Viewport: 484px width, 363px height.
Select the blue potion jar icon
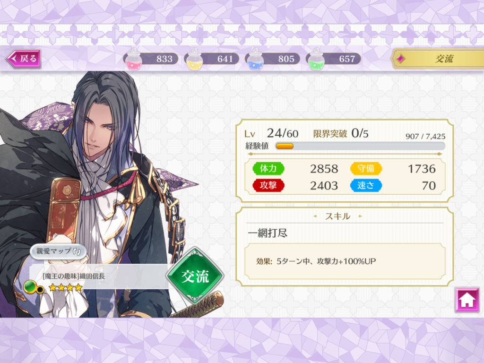[255, 59]
